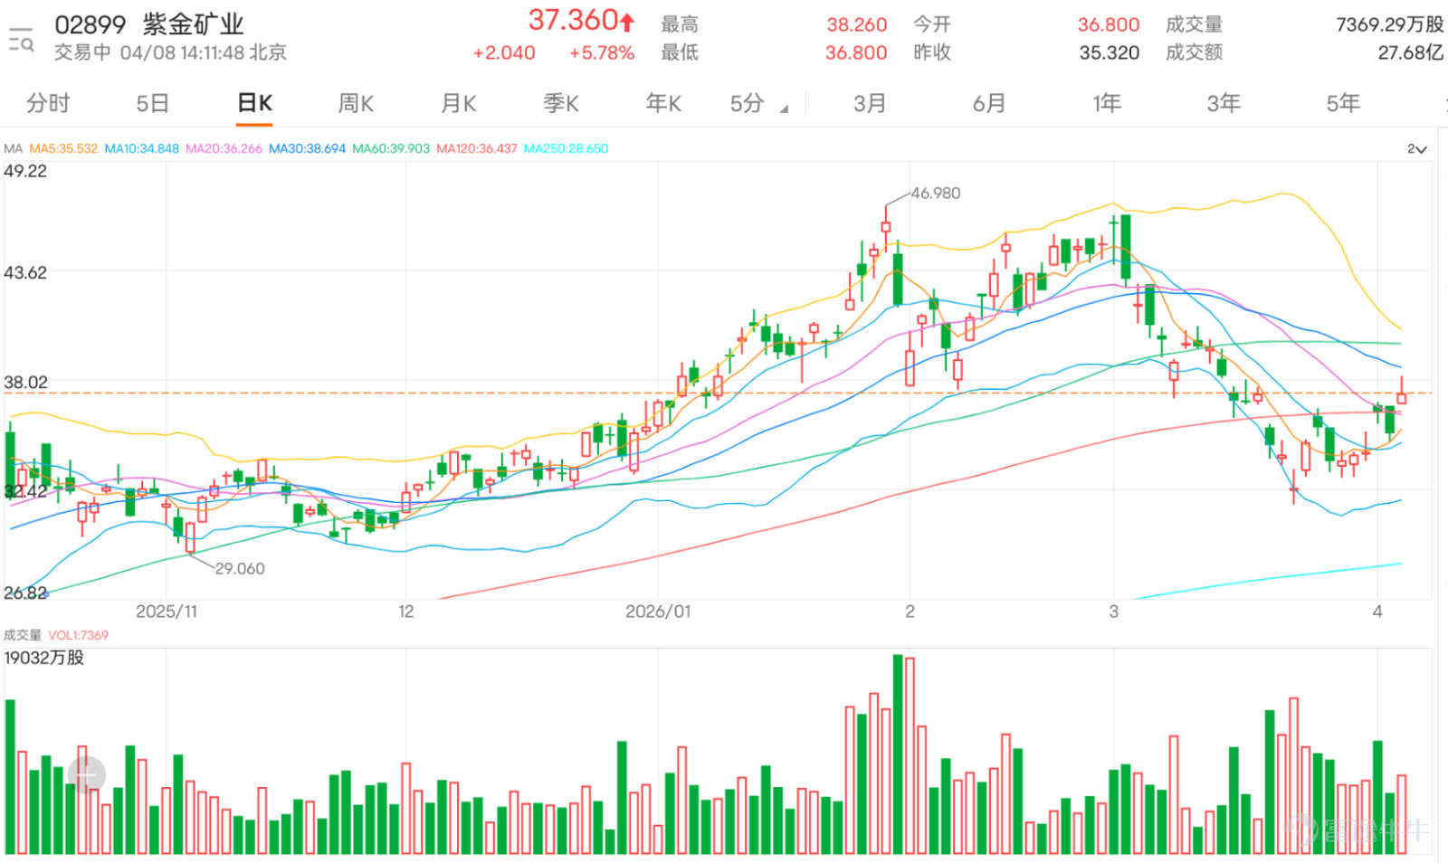Click the MA250:28.650 indicator label
This screenshot has height=863, width=1448.
pyautogui.click(x=567, y=148)
